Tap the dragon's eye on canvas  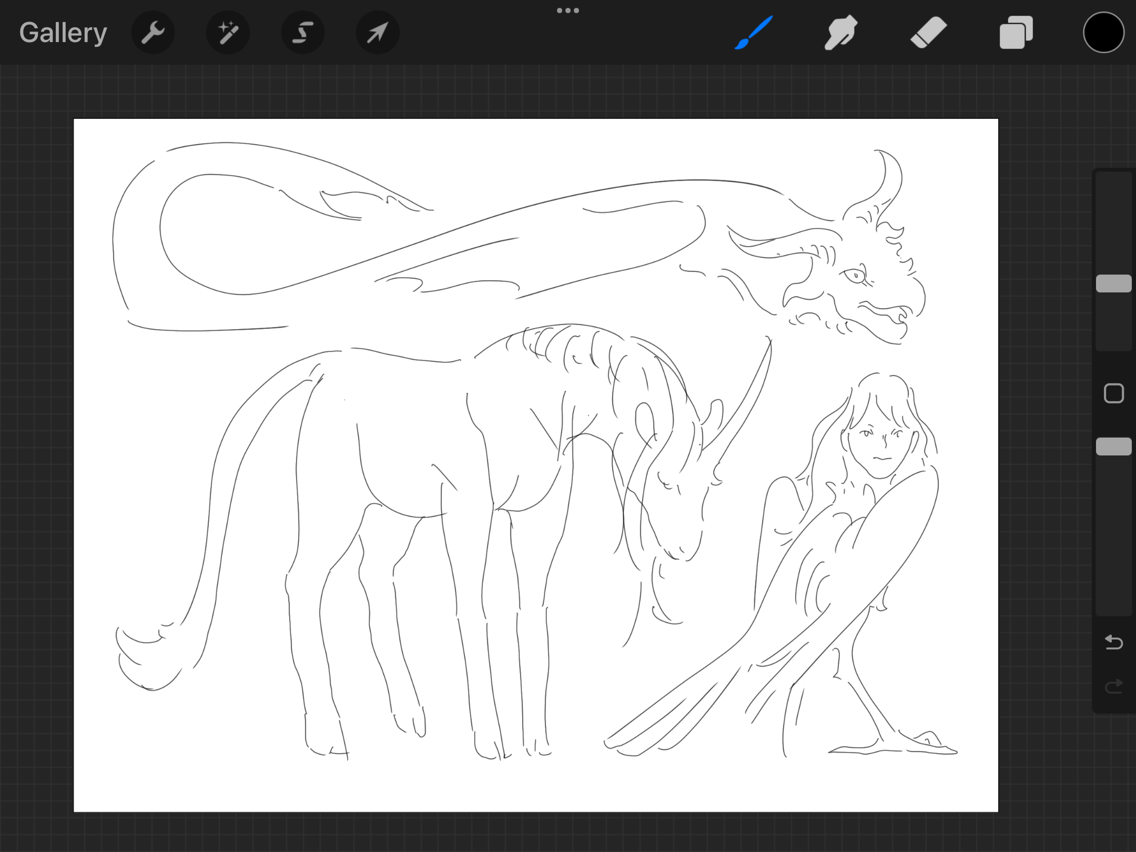point(855,275)
